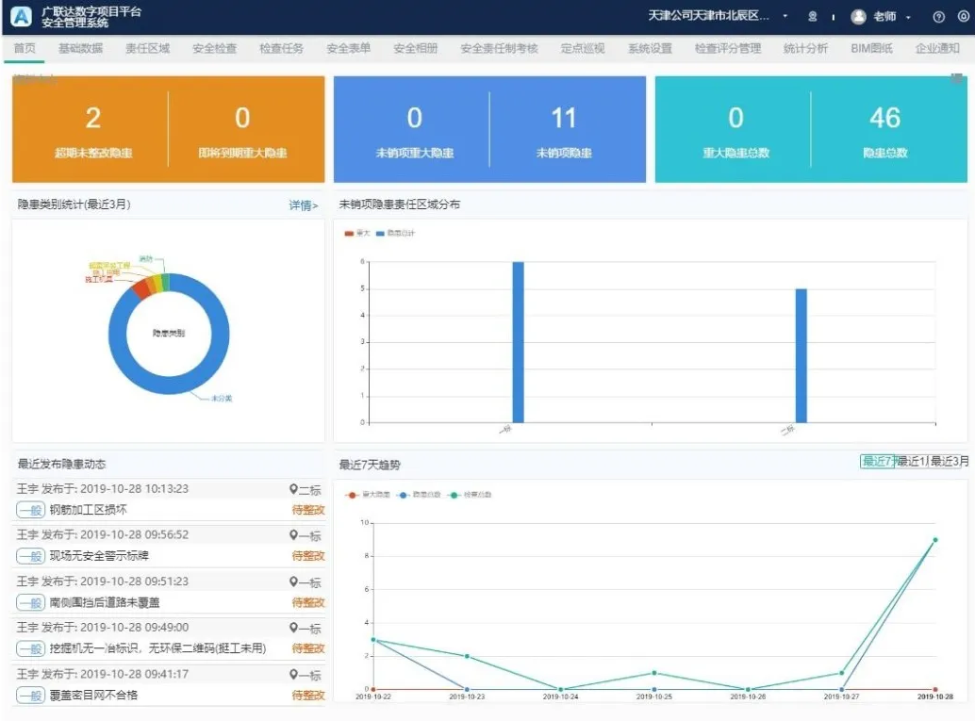Viewport: 975px width, 721px height.
Task: Open the help question-mark icon
Action: tap(938, 17)
